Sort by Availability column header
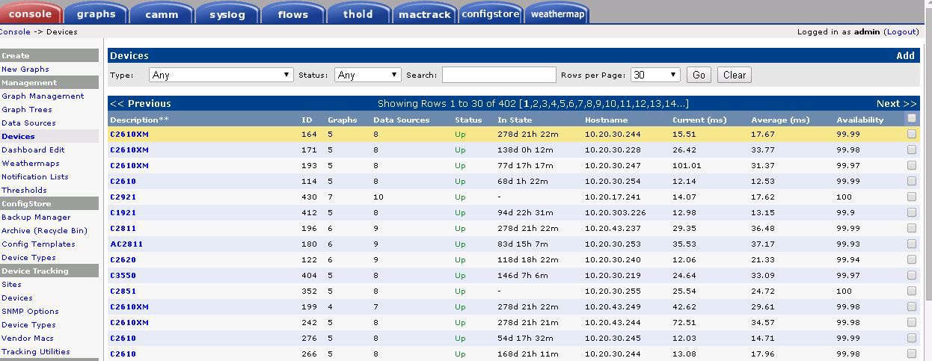 (x=859, y=120)
